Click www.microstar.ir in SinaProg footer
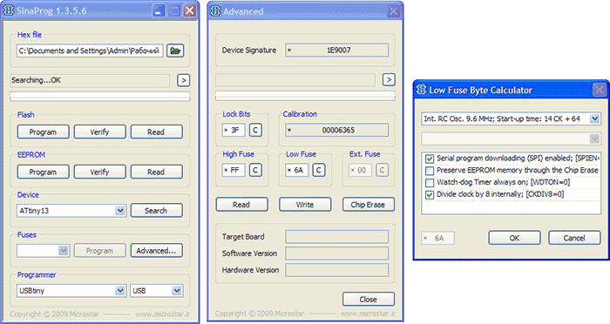 (x=163, y=314)
